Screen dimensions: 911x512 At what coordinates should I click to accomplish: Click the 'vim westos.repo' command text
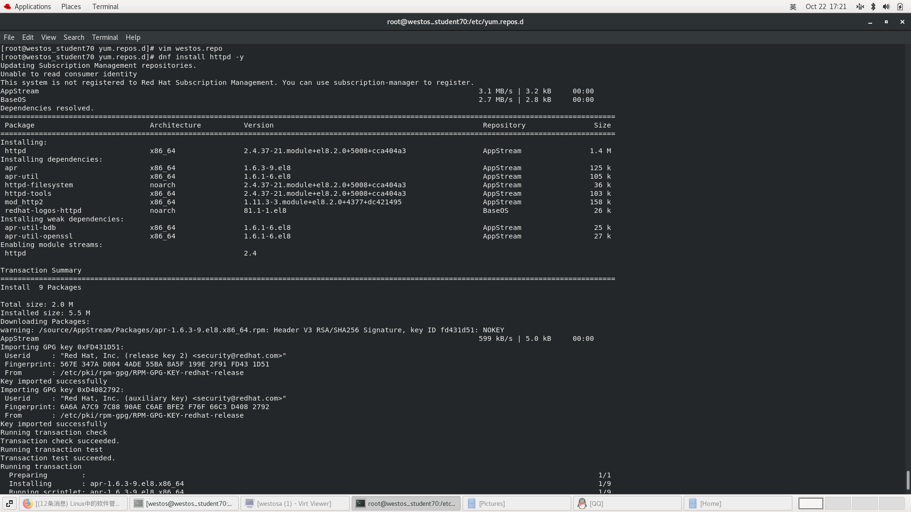[x=190, y=48]
